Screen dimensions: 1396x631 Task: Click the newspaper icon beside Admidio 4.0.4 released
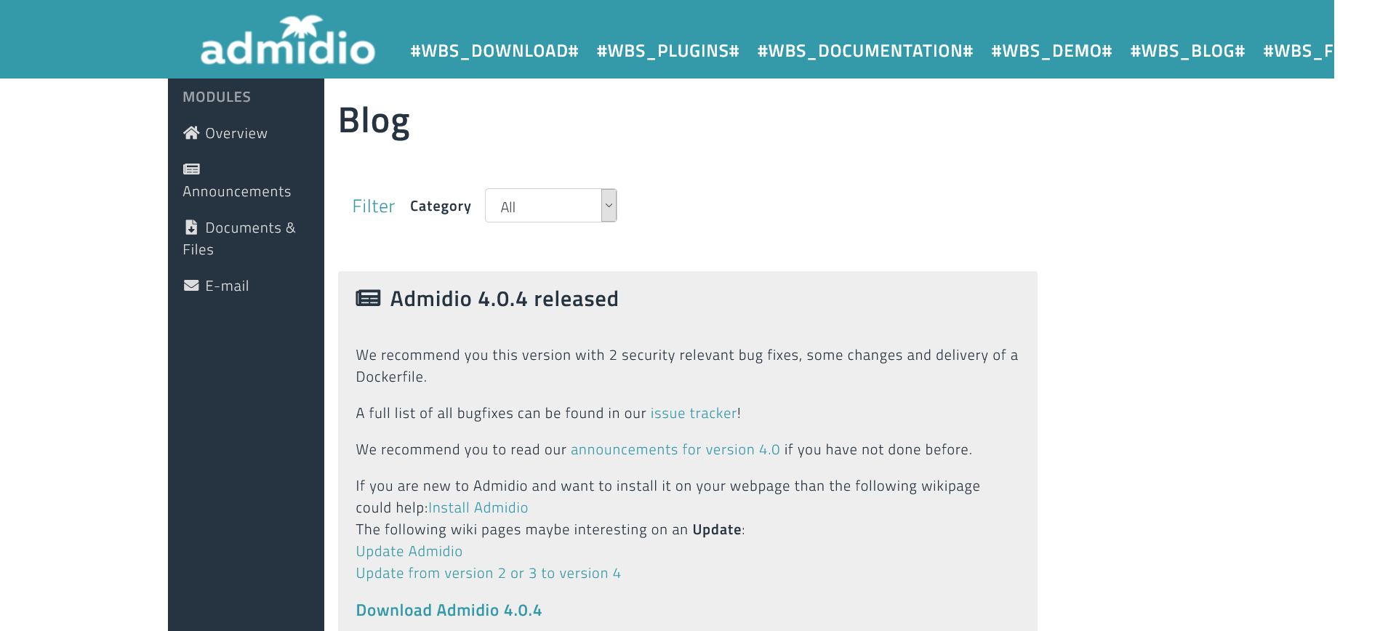[368, 299]
